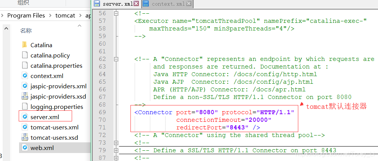This screenshot has width=378, height=161.
Task: Collapse the comment fold at line 56
Action: point(116,13)
